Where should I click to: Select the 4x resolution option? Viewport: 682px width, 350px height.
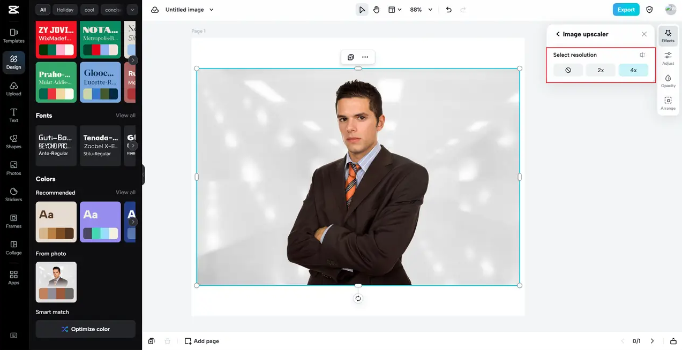[x=633, y=70]
